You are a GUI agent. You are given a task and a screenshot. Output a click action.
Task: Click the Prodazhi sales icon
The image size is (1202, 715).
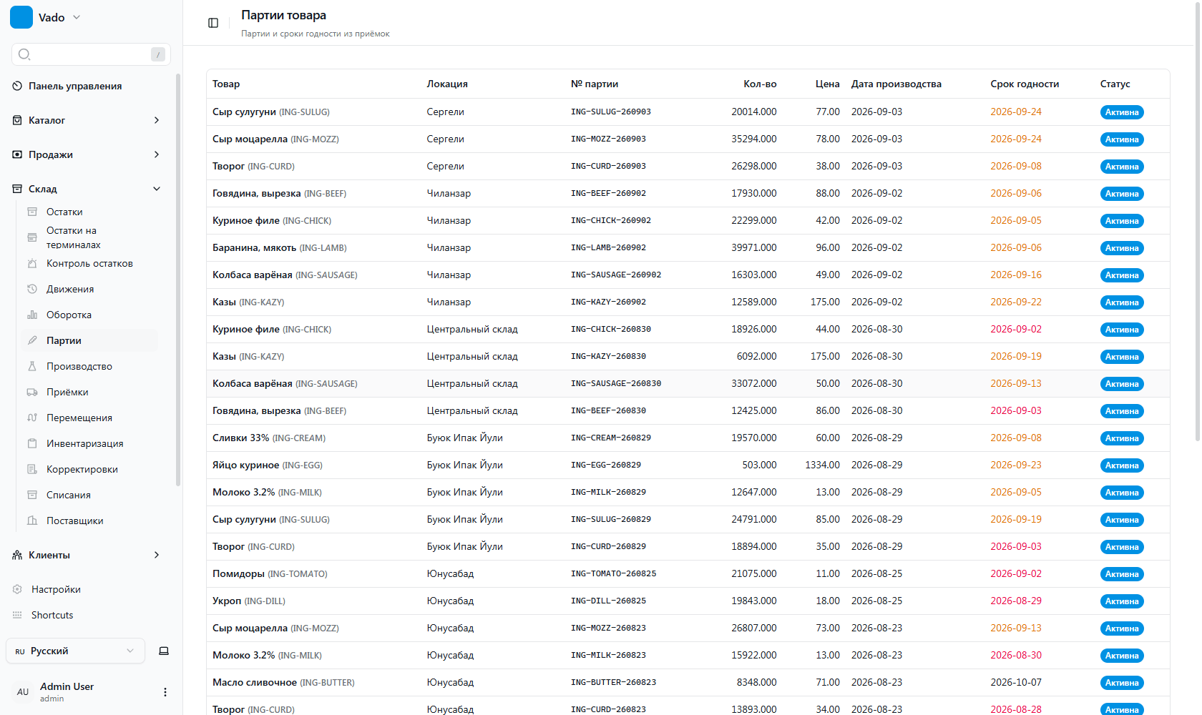coord(17,154)
